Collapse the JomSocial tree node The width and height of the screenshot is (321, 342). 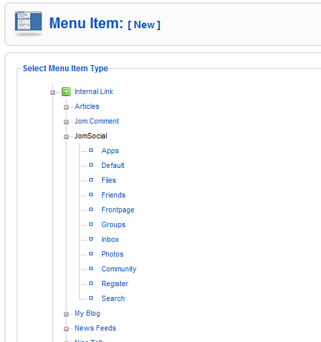click(x=66, y=136)
